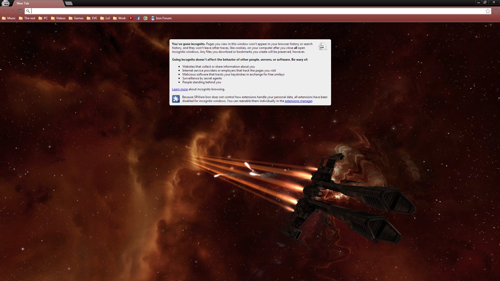The height and width of the screenshot is (281, 500).
Task: Click the "Internet service providers or employers" bullet
Action: point(229,71)
